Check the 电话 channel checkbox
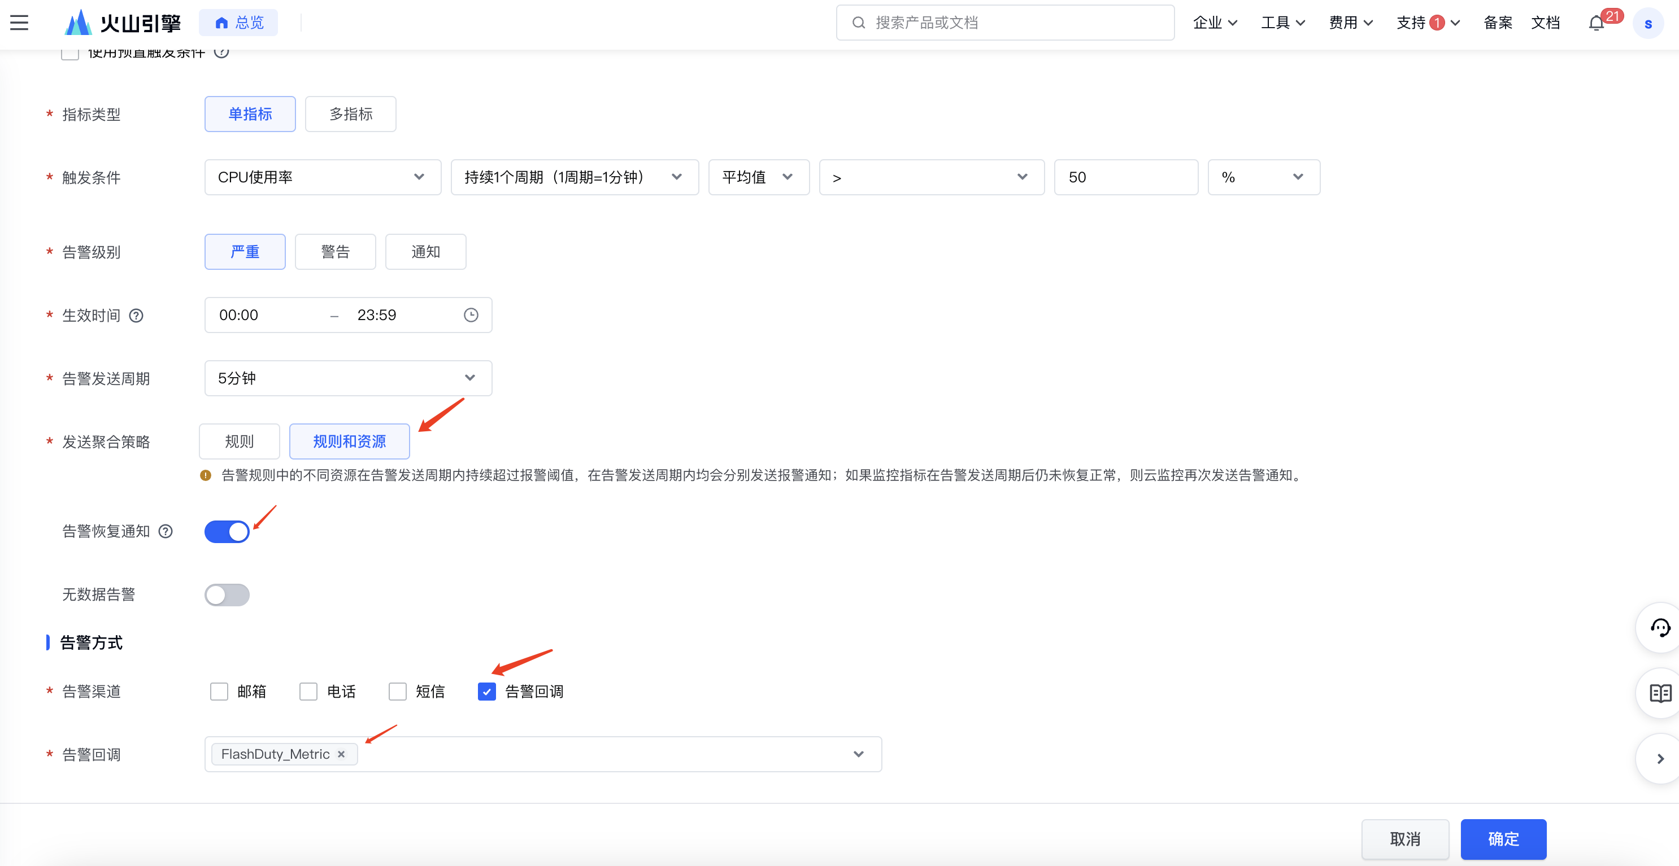The image size is (1679, 866). (x=308, y=692)
